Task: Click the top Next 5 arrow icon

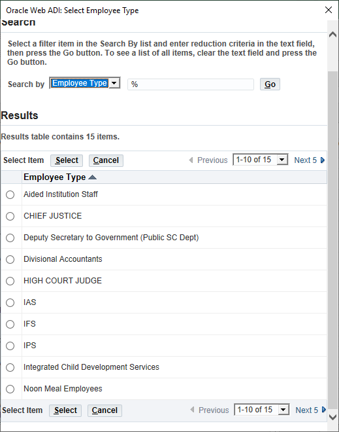Action: [323, 160]
